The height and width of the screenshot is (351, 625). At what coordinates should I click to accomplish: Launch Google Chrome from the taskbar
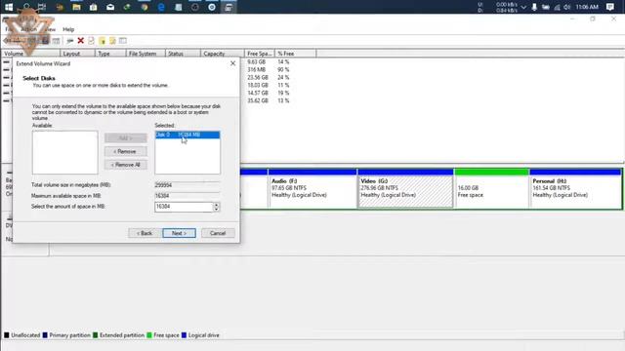pos(145,7)
